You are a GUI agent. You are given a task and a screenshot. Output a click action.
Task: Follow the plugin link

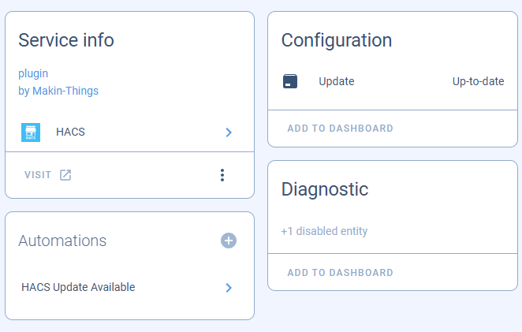33,73
